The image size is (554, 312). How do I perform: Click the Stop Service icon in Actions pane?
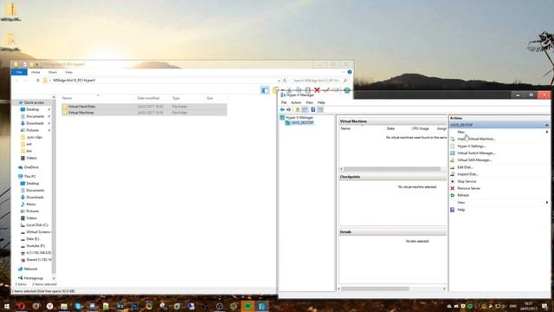click(x=453, y=181)
